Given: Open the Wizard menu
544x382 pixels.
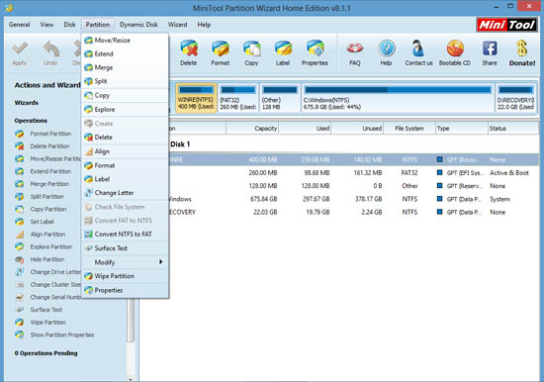Looking at the screenshot, I should tap(178, 25).
